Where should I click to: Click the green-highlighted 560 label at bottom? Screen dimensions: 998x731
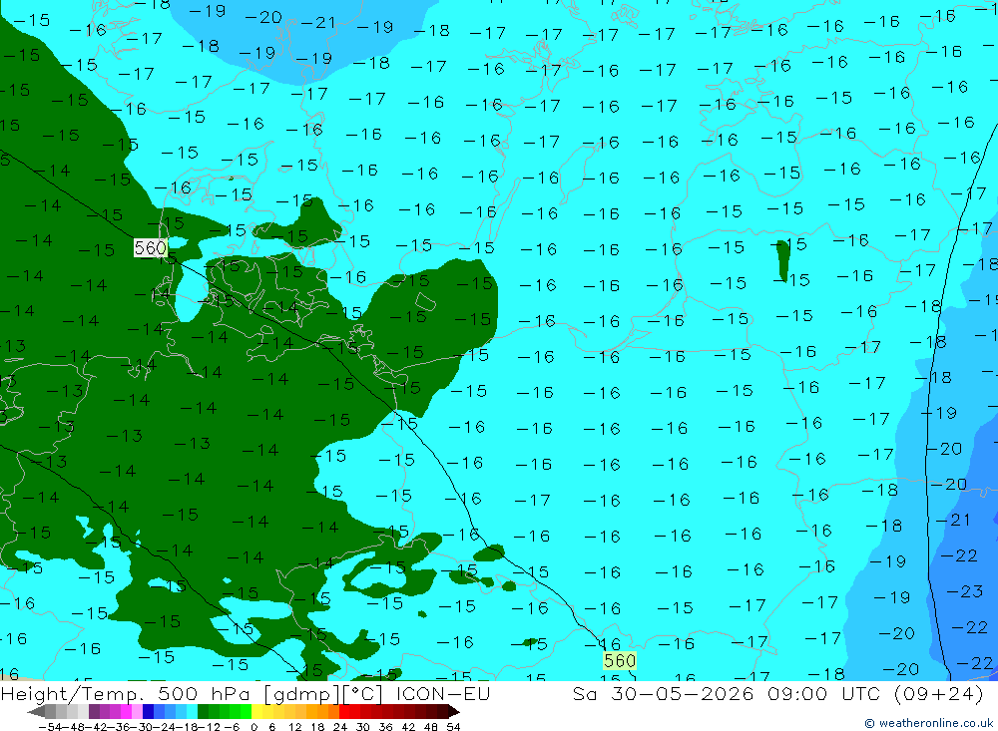pyautogui.click(x=620, y=661)
